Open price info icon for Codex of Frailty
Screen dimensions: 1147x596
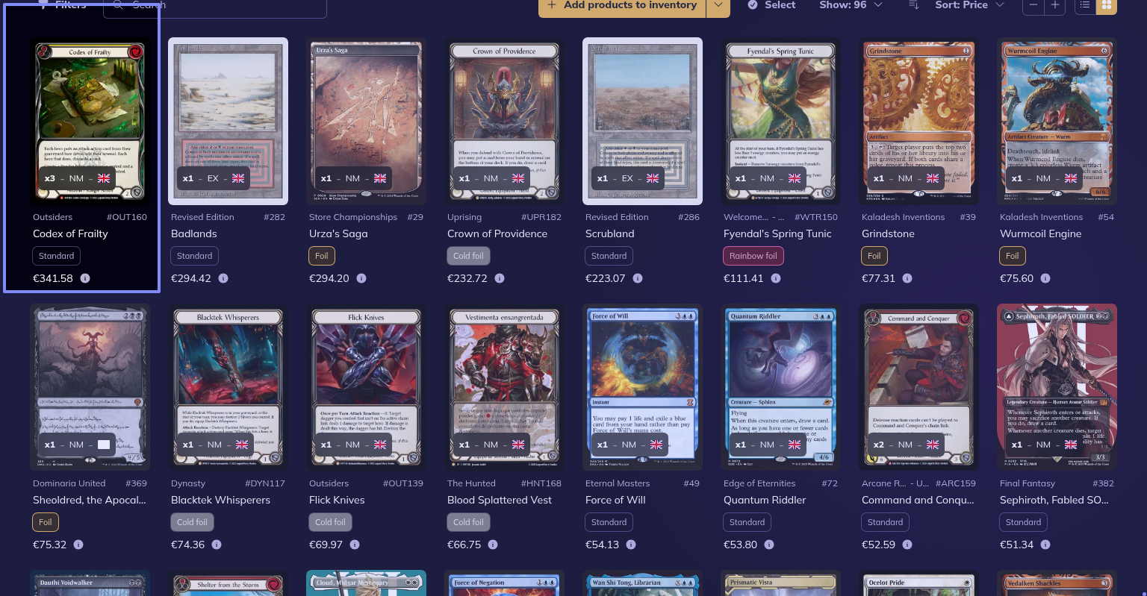point(85,278)
